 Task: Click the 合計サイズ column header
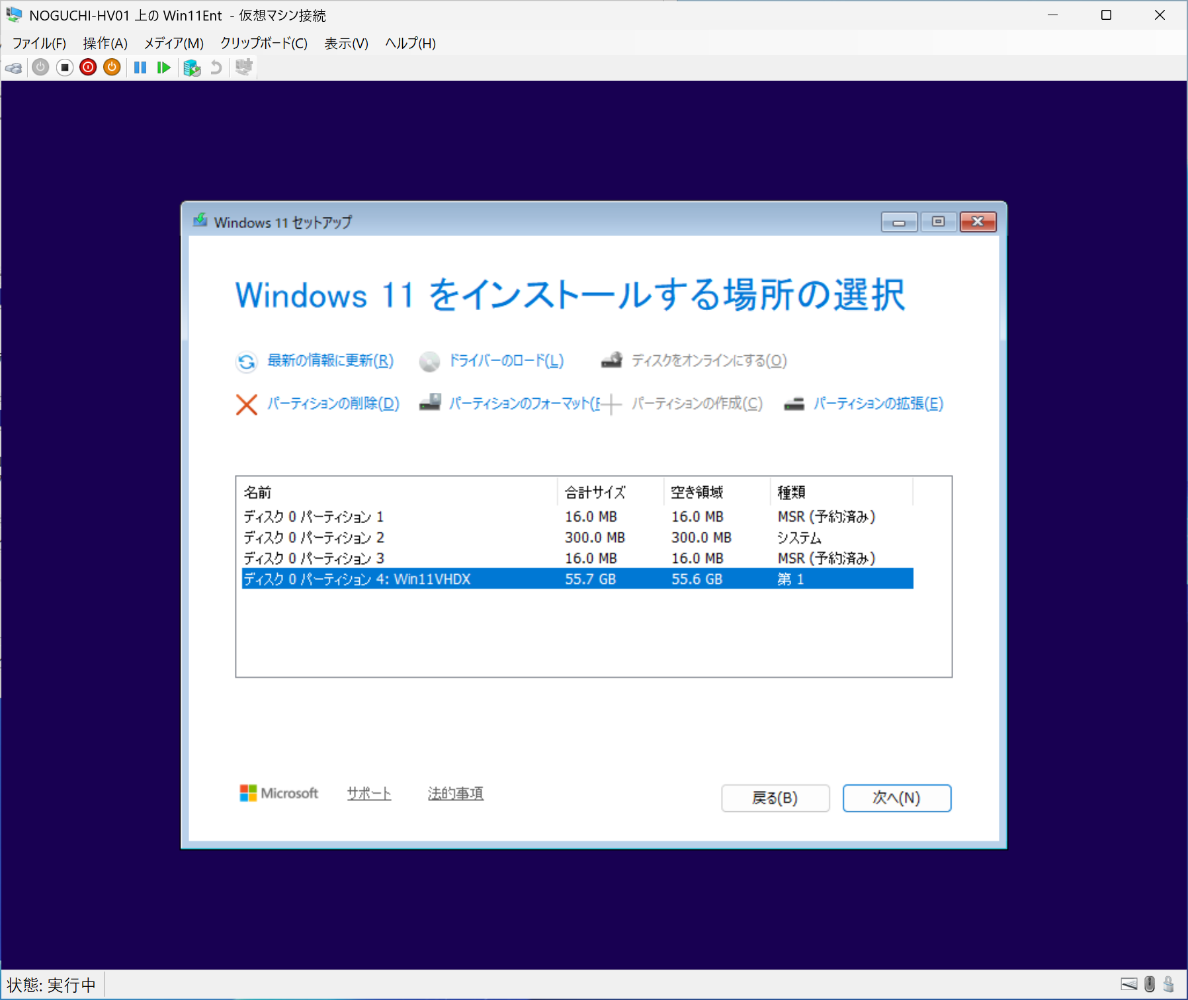point(611,492)
